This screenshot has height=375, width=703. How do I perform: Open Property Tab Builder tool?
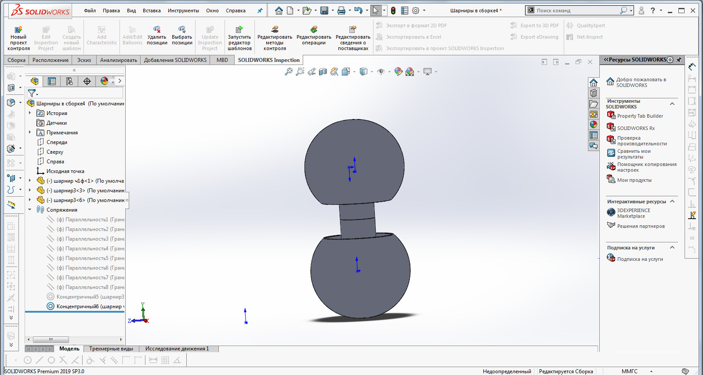640,116
